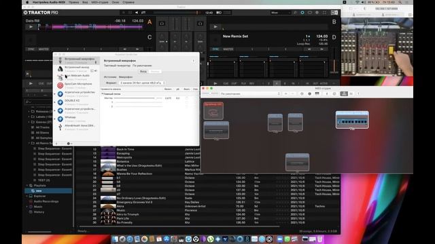Select the highlighted multi-port MIDI interface device
The width and height of the screenshot is (435, 244).
pos(352,120)
